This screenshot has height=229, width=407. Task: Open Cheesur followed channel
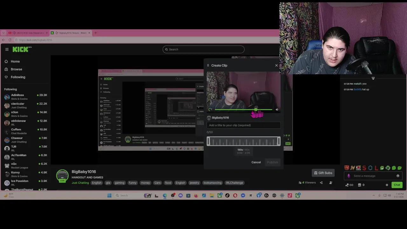tap(25, 140)
